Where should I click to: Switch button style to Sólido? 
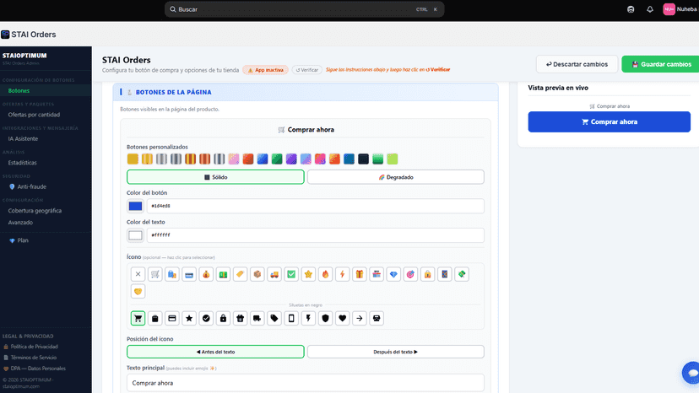215,177
